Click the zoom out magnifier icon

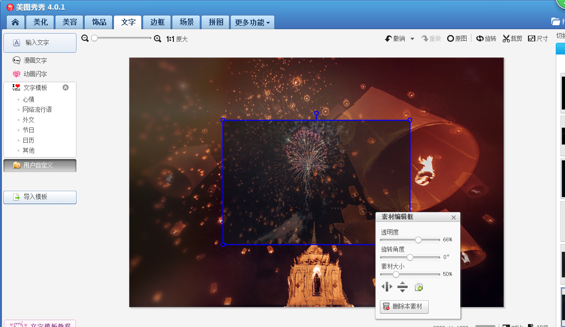[x=85, y=38]
